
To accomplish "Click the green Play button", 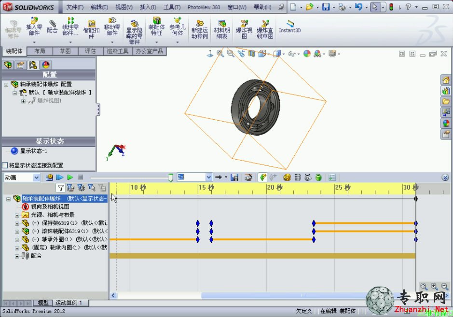I will [70, 178].
